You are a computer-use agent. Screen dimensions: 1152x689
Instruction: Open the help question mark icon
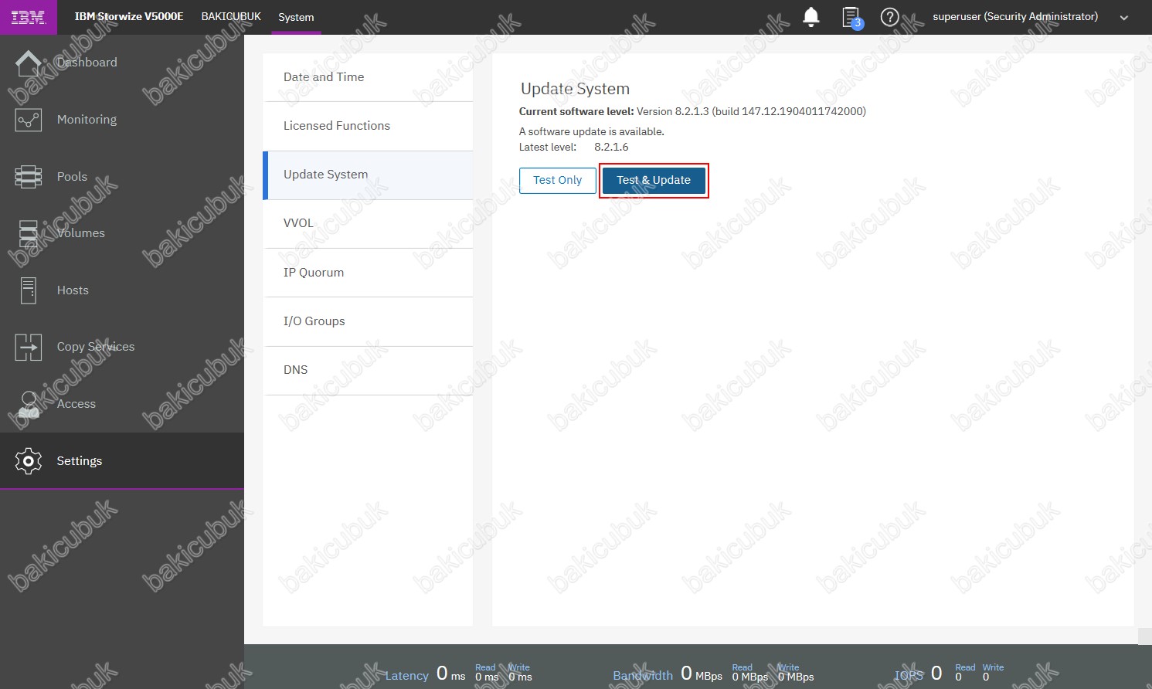(x=889, y=17)
